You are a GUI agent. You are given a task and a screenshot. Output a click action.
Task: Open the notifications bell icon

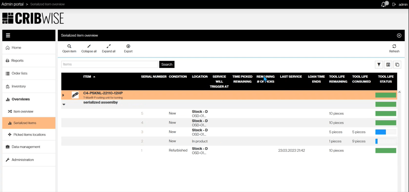384,4
